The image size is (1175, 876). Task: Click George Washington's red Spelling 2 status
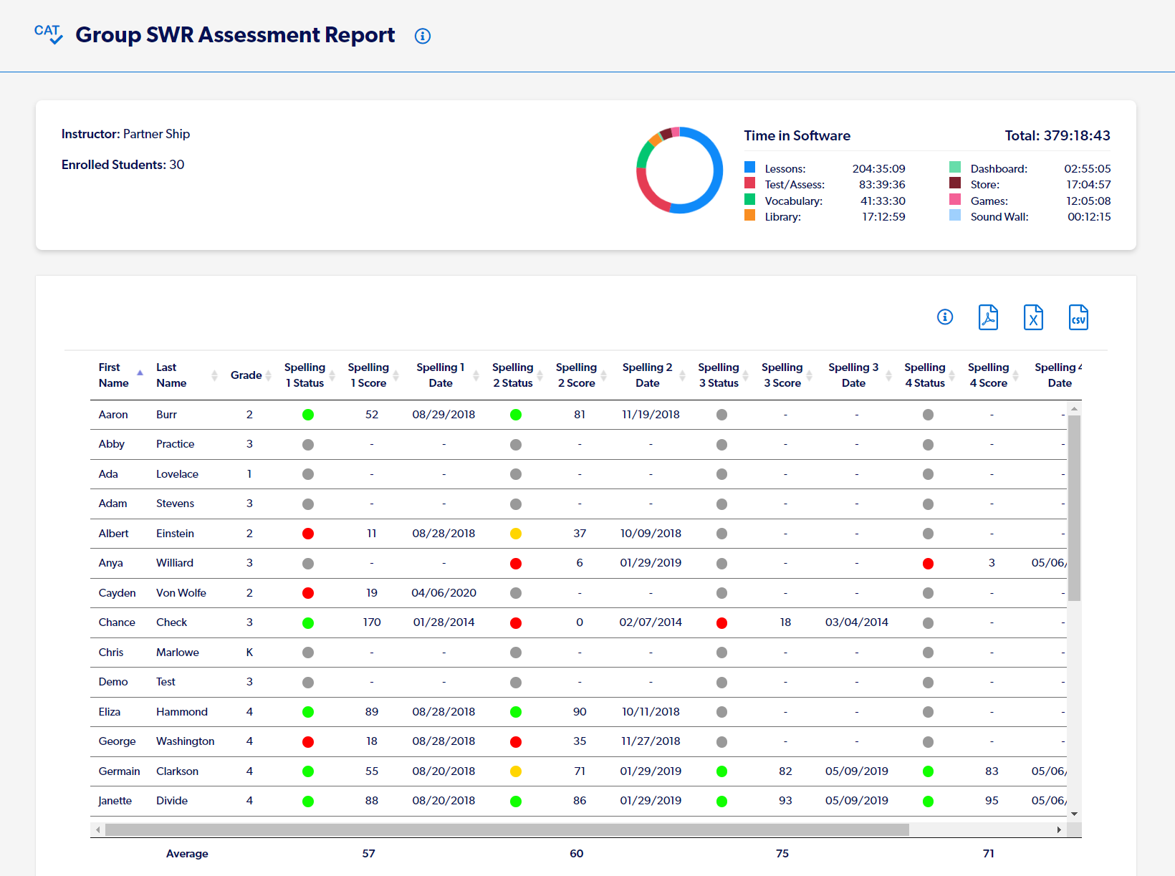[516, 742]
